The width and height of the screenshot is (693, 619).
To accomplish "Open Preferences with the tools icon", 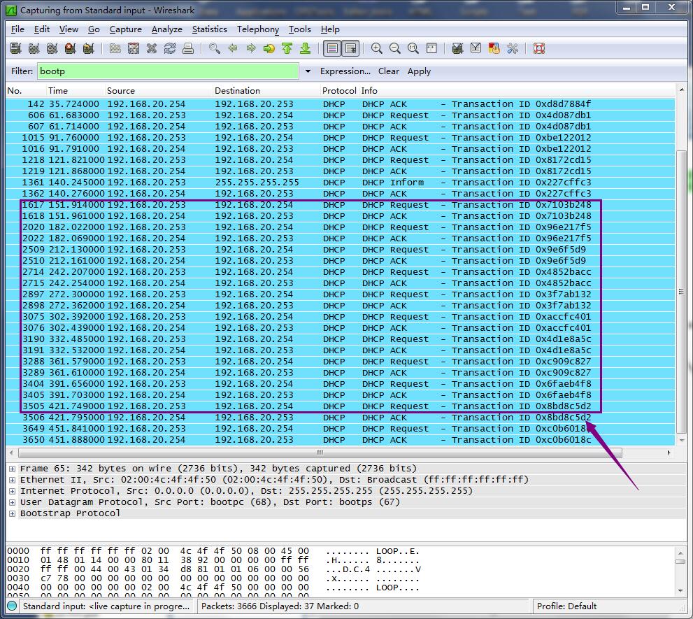I will tap(513, 48).
